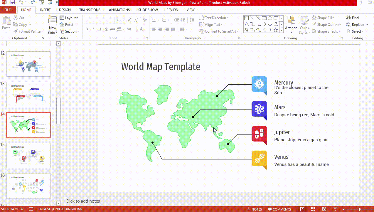Switch to the Transitions tab
Viewport: 374px width, 212px height.
(90, 10)
